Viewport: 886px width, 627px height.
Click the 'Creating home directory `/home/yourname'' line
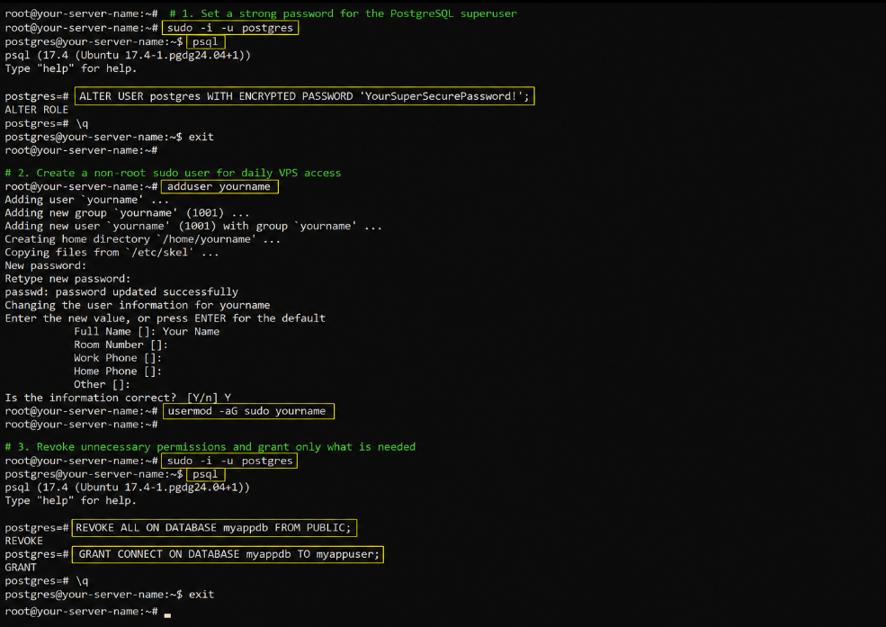pyautogui.click(x=142, y=239)
